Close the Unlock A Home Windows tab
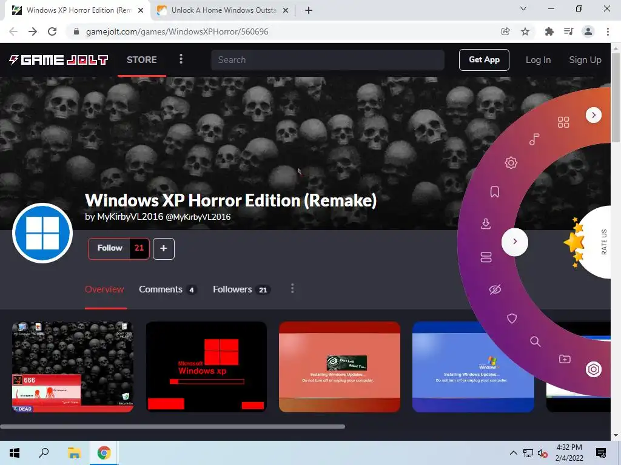The width and height of the screenshot is (621, 465). (286, 11)
